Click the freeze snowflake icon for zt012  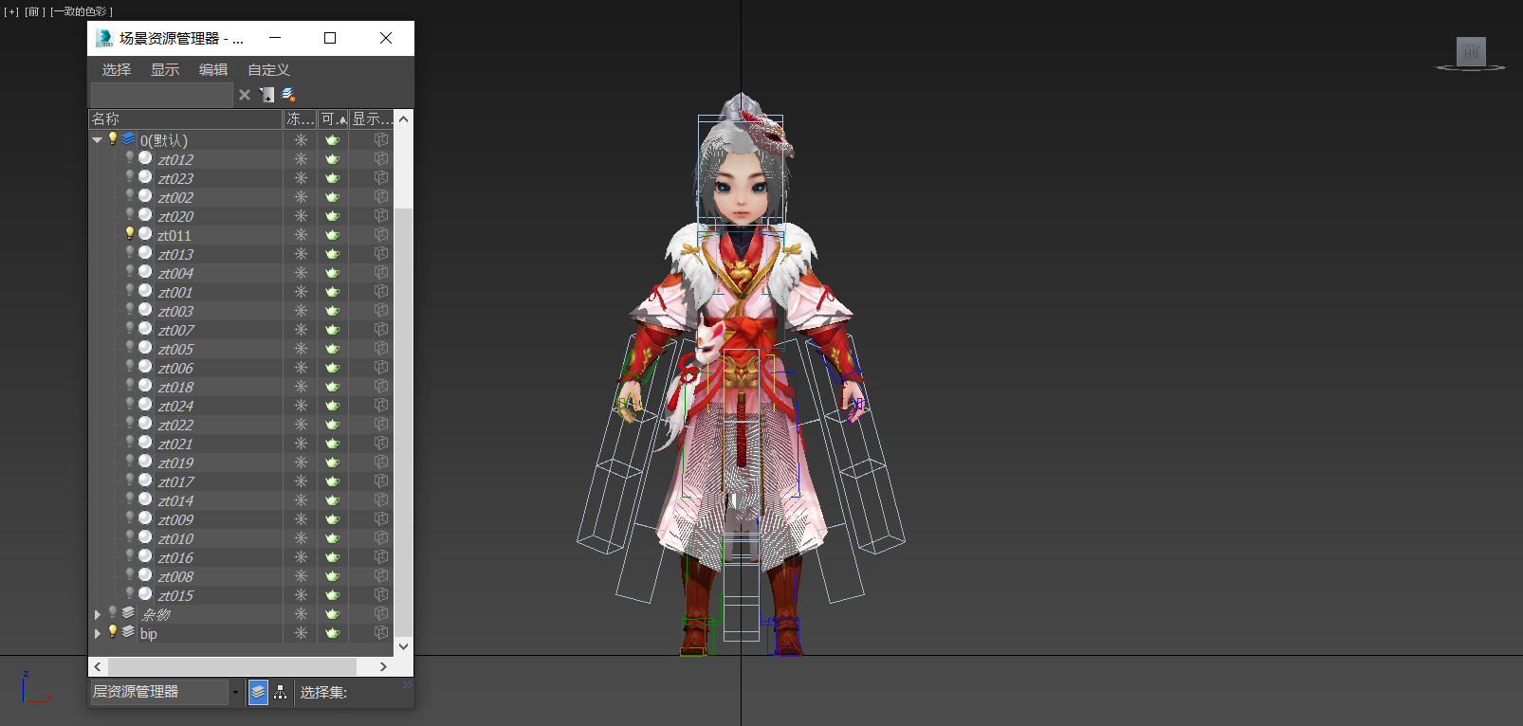pos(301,159)
